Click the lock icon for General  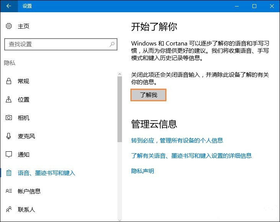pos(9,81)
